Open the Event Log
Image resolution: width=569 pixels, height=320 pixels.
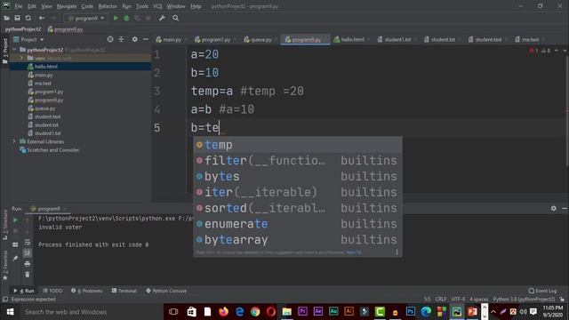(x=542, y=291)
